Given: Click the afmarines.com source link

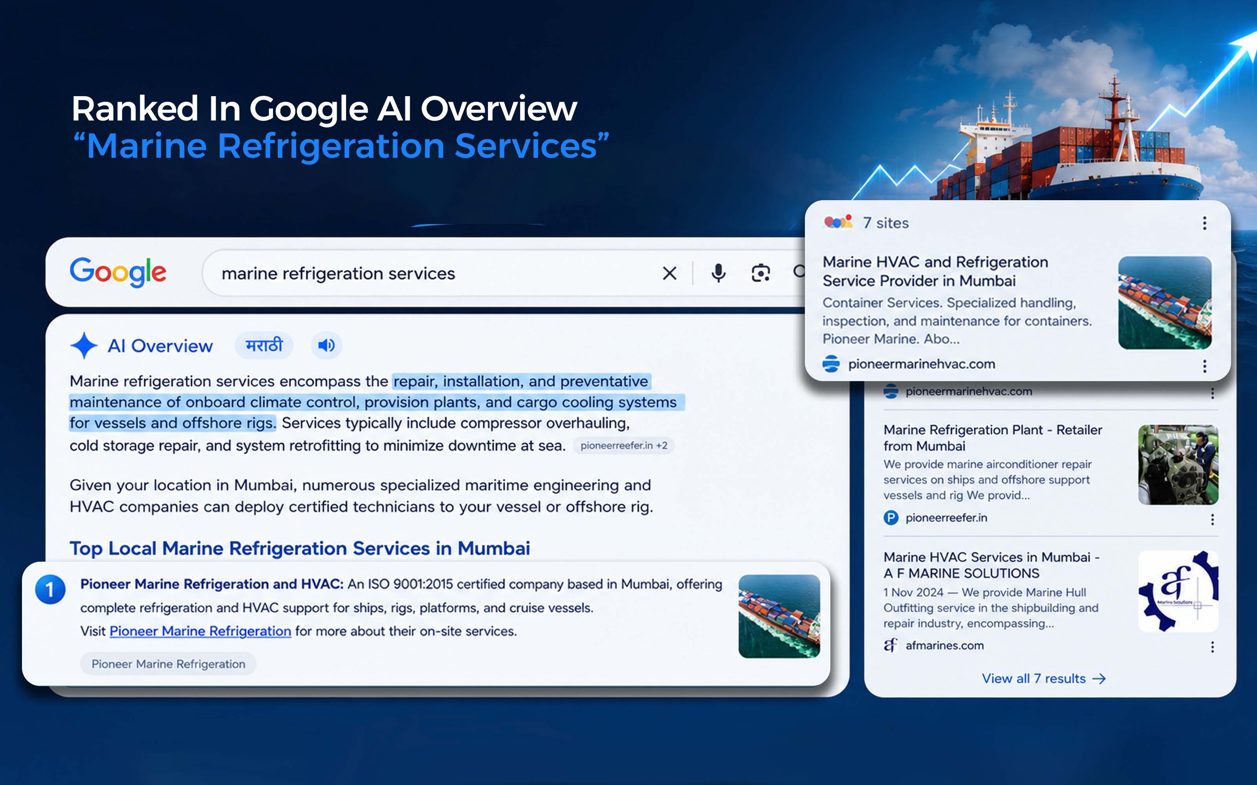Looking at the screenshot, I should pos(944,645).
